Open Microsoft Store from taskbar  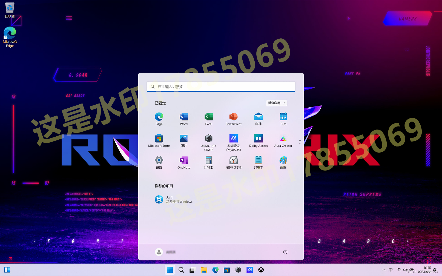tap(227, 270)
